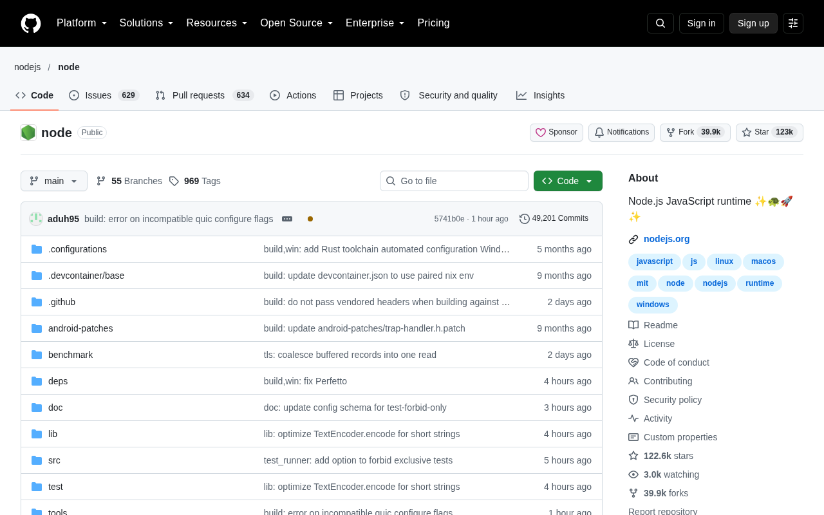Click the doc folder icon
824x515 pixels.
[37, 407]
